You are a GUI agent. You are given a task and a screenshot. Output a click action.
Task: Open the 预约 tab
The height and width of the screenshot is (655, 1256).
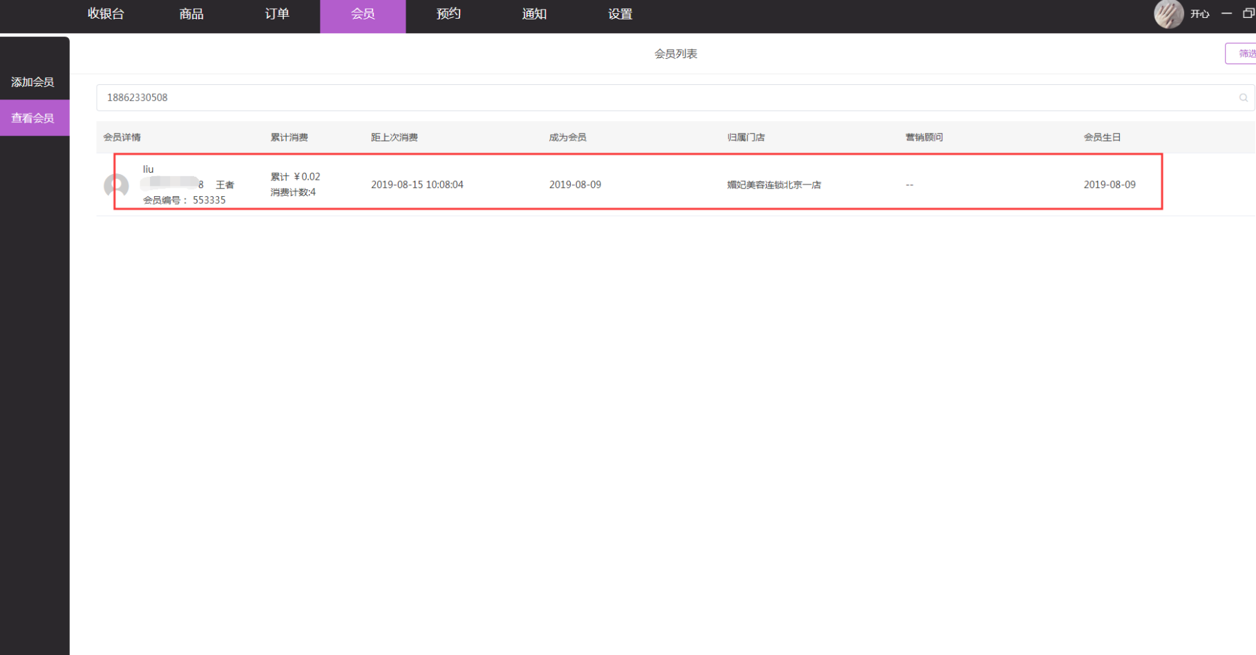(x=448, y=14)
